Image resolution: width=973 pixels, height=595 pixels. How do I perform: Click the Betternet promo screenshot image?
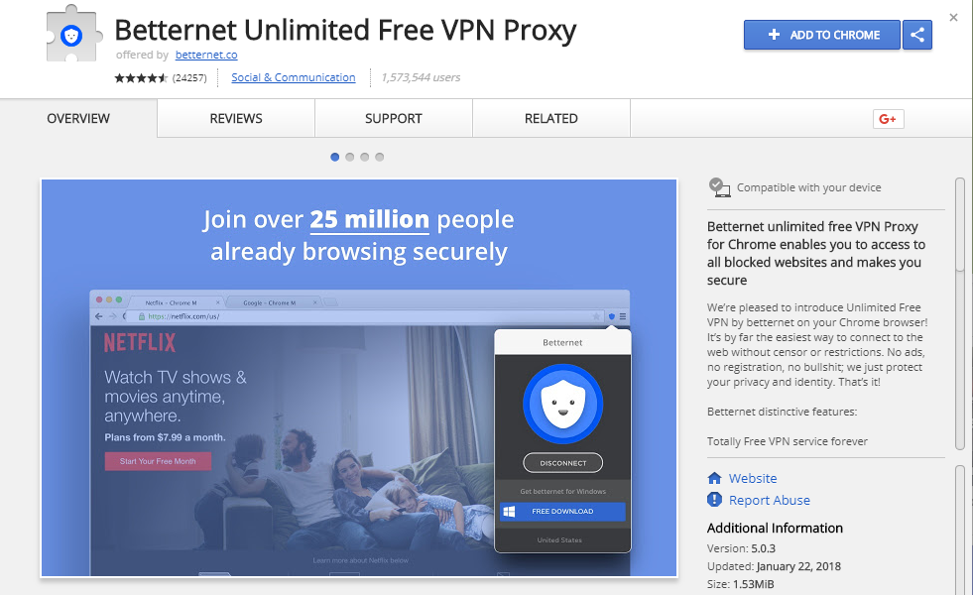tap(359, 379)
